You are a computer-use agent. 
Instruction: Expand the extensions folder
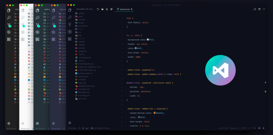(82, 26)
